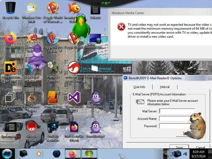This screenshot has width=212, height=159.
Task: Open Peggle World of Warcraft icon
Action: click(53, 12)
